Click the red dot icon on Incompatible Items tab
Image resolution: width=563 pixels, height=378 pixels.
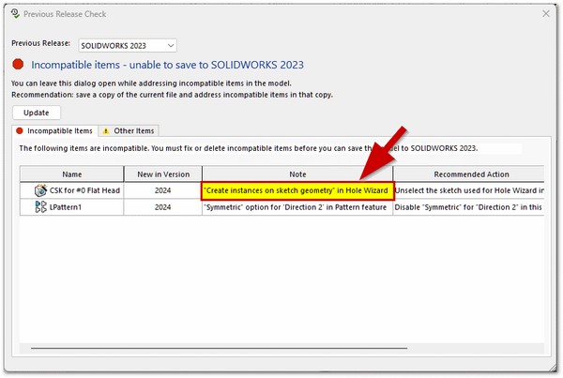pyautogui.click(x=20, y=131)
